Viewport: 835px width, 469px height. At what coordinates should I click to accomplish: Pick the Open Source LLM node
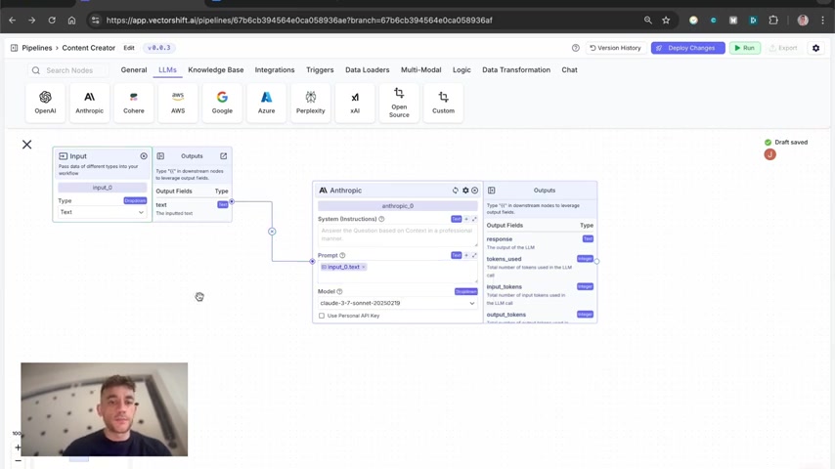(399, 103)
